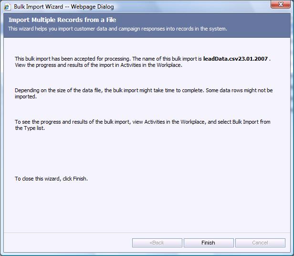
Task: Click the Internet Explorer icon in title bar
Action: [x=7, y=7]
